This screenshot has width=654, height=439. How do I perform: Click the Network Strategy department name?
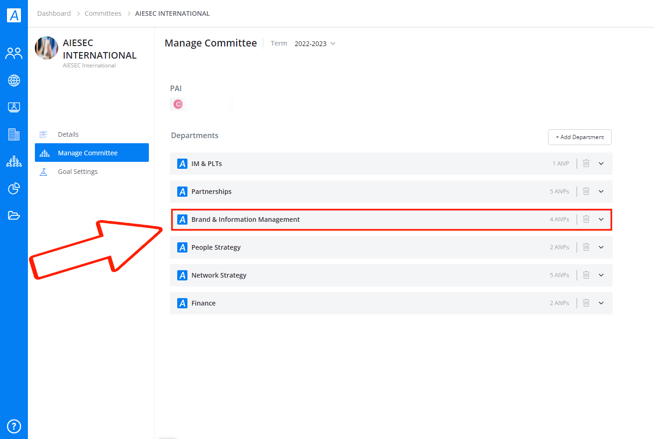[219, 275]
